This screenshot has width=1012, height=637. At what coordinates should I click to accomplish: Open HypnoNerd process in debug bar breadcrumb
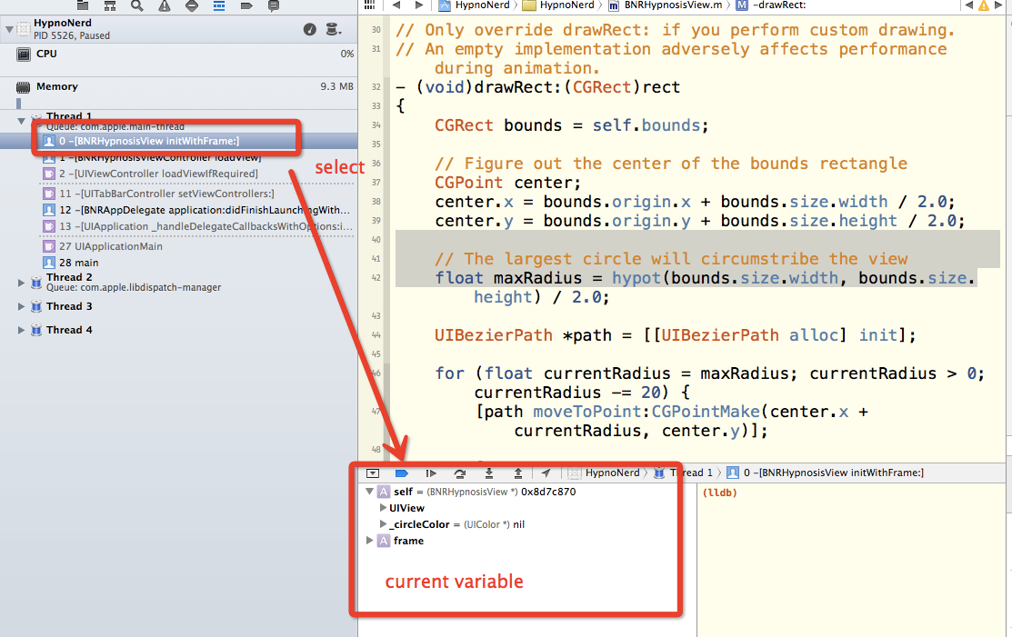click(x=604, y=473)
